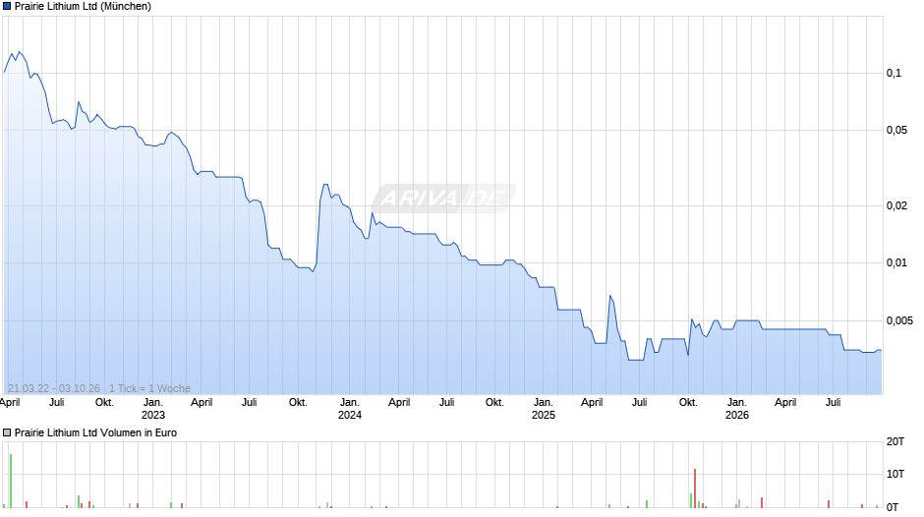Screen dimensions: 924x517
Task: Click the '0,02' price axis label
Action: [x=896, y=205]
